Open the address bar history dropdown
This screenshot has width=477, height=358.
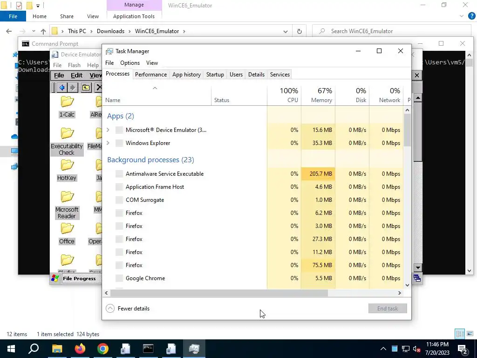click(x=286, y=31)
